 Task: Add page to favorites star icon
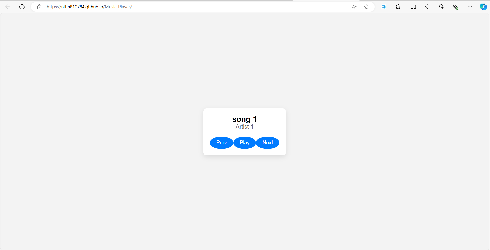367,7
